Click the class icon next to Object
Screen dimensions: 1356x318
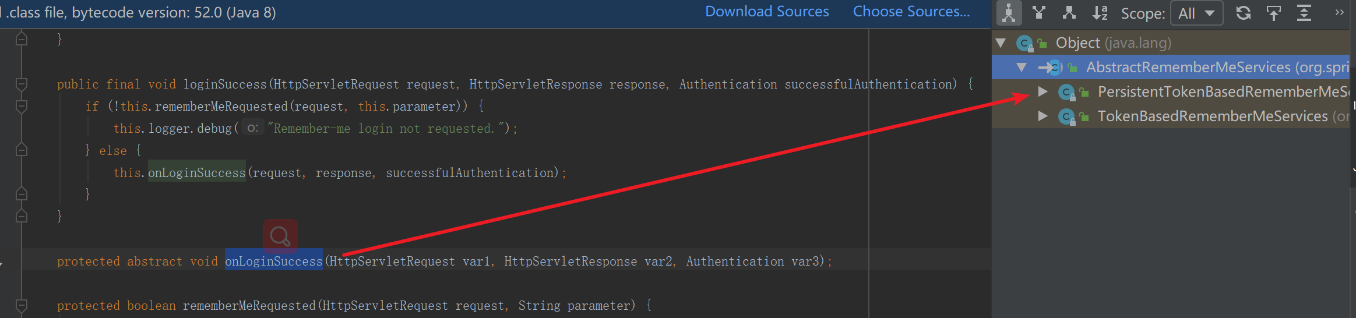point(1024,43)
